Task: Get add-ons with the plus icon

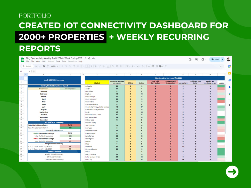Action: coord(230,105)
